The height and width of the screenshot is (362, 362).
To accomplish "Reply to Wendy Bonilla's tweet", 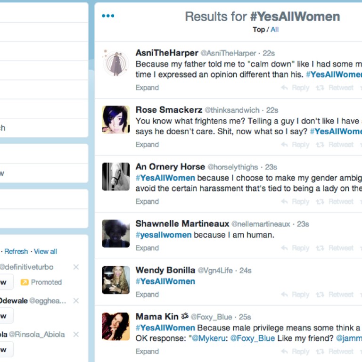I will (295, 295).
